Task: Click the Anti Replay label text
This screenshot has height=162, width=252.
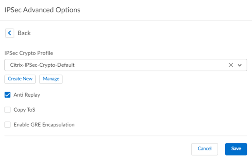Action: pos(27,94)
